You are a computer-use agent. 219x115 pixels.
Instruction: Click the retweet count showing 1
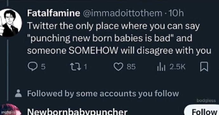pos(85,67)
